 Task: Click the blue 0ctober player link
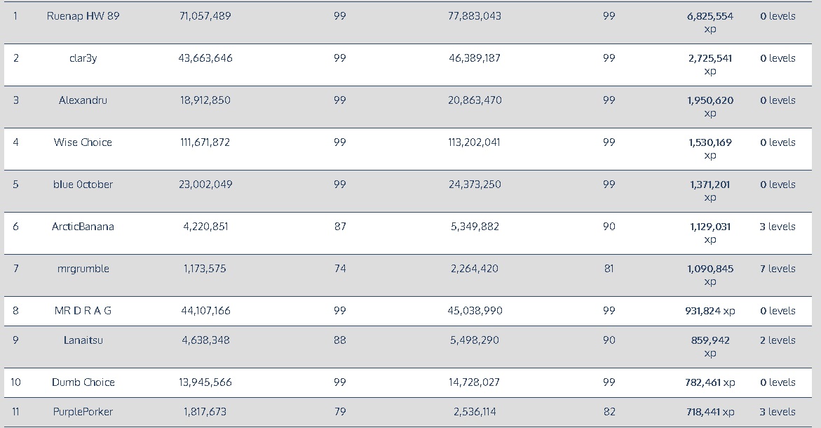click(83, 185)
